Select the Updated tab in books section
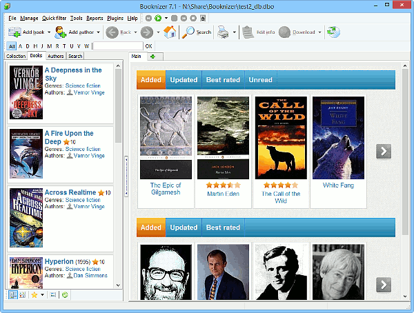The height and width of the screenshot is (313, 414). coord(184,80)
